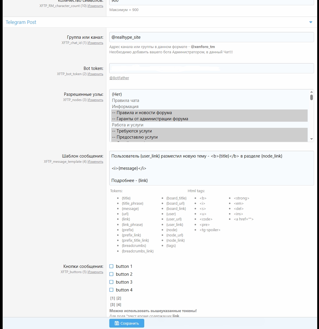Enable the button 1 checkbox

coord(111,266)
